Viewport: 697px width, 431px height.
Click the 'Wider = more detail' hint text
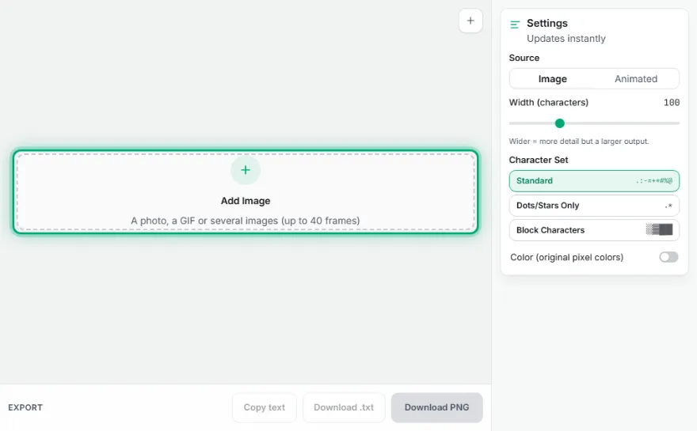(x=579, y=141)
